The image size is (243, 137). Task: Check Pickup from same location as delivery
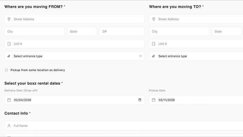[x=6, y=70]
